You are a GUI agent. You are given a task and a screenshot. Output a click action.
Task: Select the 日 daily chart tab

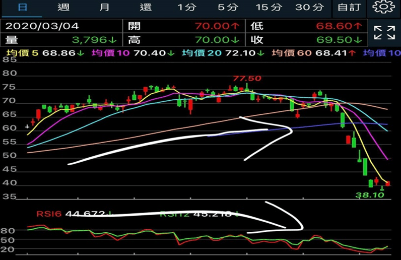[x=23, y=7]
